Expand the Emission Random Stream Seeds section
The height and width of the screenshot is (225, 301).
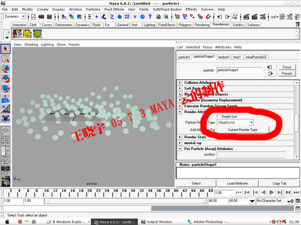(x=180, y=106)
